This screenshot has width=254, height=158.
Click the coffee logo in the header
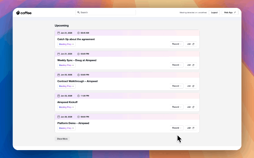coord(24,13)
